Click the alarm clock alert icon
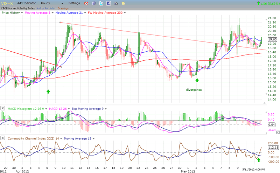This screenshot has width=280, height=173. click(x=86, y=3)
